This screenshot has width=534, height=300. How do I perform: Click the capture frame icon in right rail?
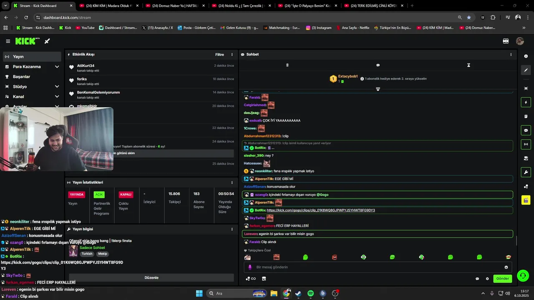pyautogui.click(x=526, y=88)
